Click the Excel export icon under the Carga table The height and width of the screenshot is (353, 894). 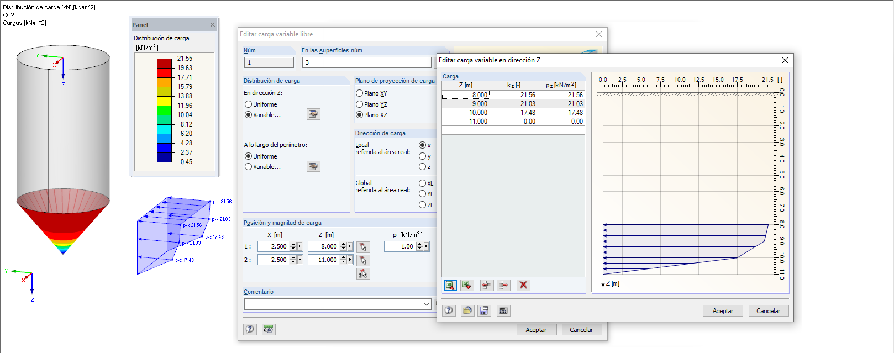pos(467,285)
